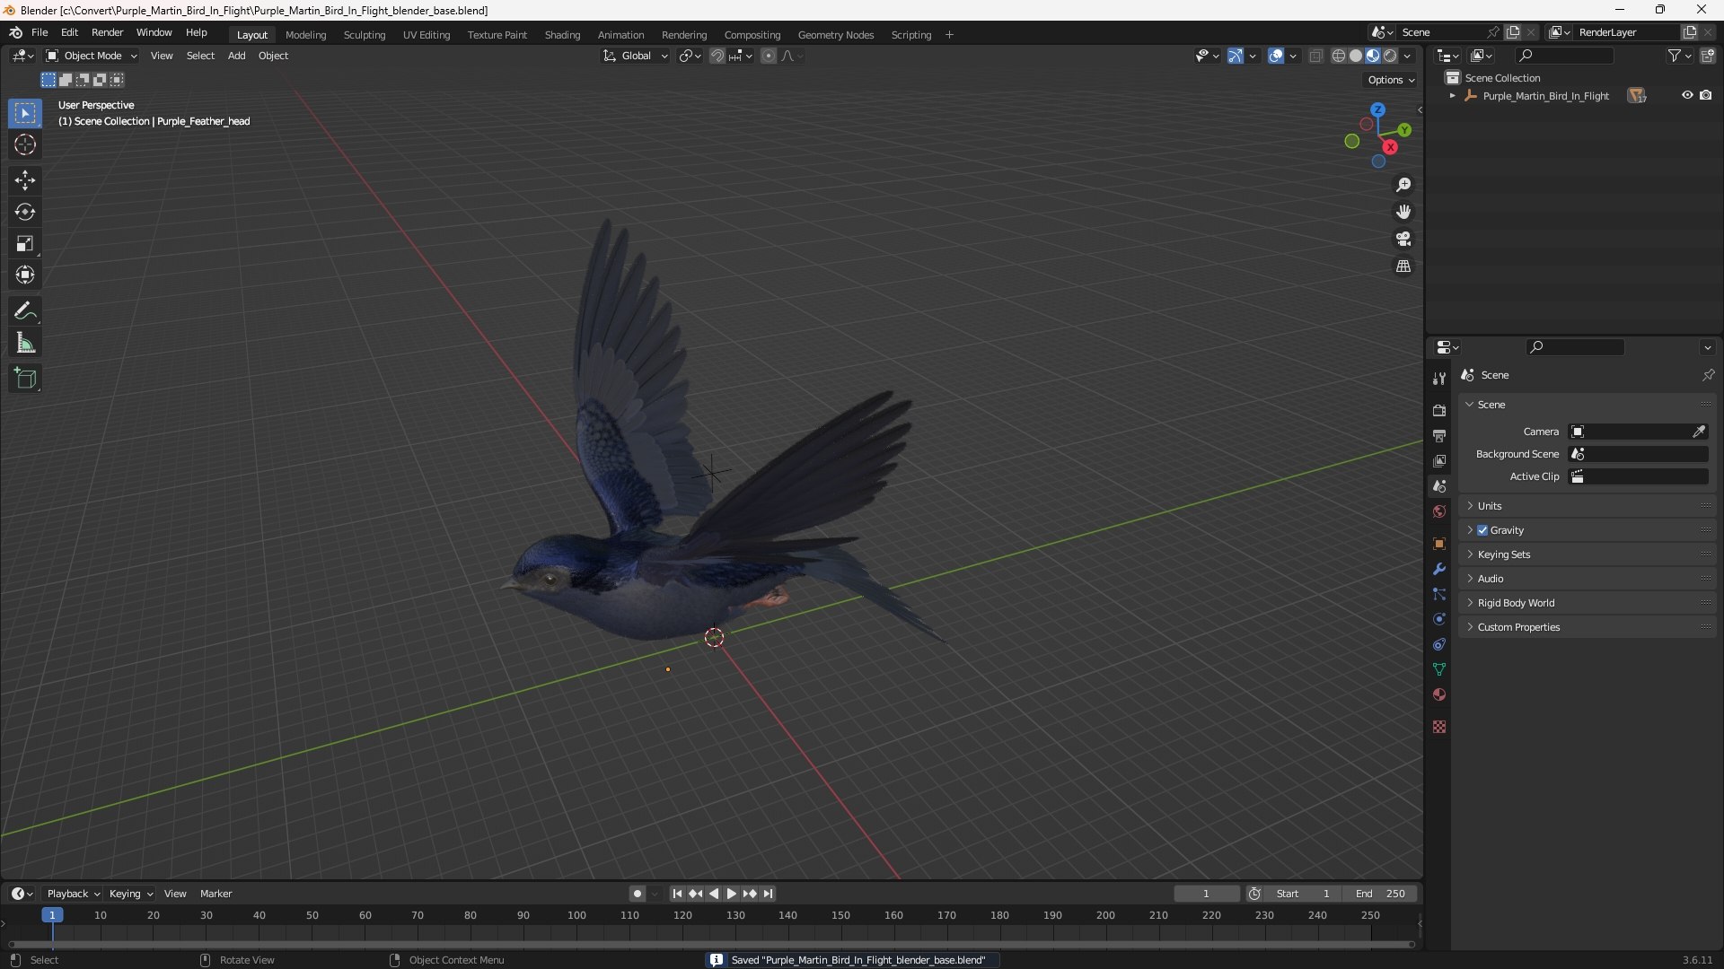The width and height of the screenshot is (1724, 969).
Task: Click the current frame field showing 1
Action: click(1206, 894)
